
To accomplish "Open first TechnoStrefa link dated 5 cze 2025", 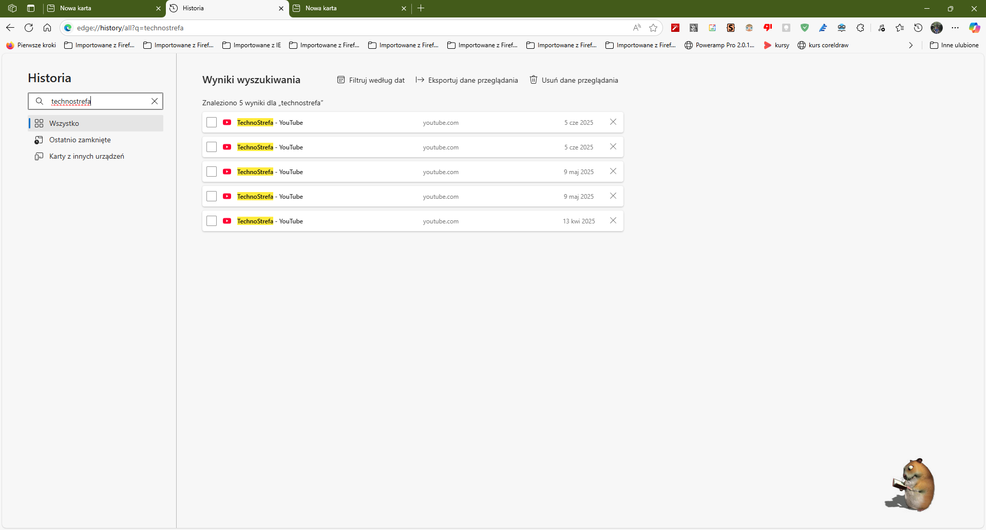I will 270,123.
